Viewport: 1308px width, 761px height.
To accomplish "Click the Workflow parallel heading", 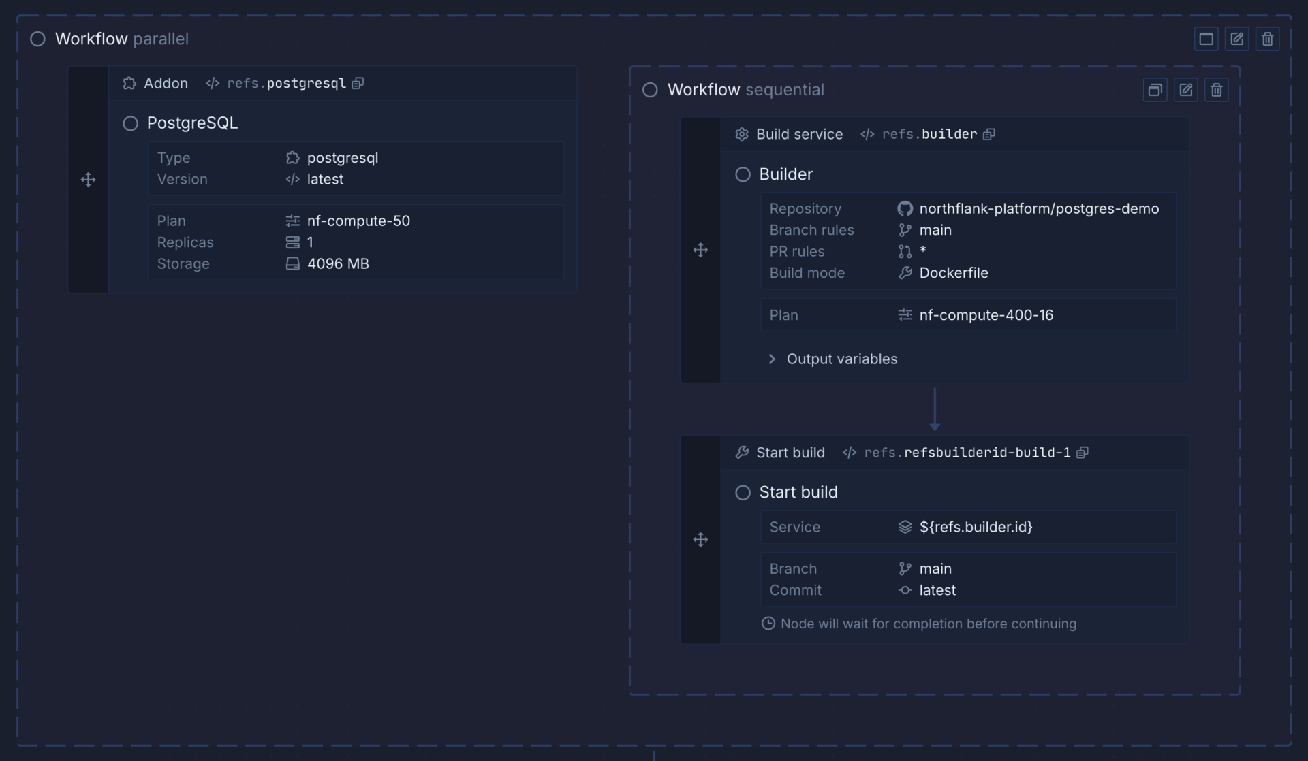I will [121, 39].
